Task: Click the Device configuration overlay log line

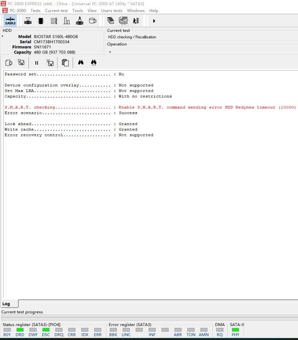Action: point(79,85)
